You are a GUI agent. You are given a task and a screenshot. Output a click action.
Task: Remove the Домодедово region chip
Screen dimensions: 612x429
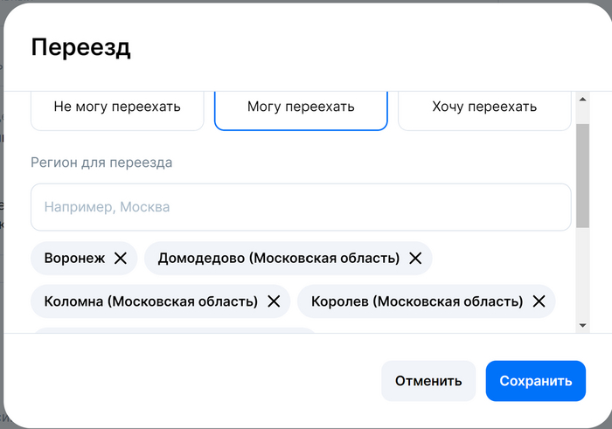415,258
